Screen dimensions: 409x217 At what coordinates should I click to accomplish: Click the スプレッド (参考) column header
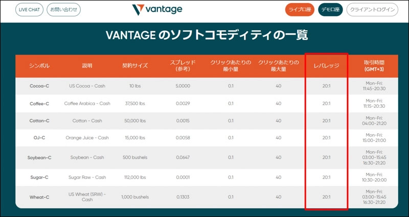tap(183, 66)
